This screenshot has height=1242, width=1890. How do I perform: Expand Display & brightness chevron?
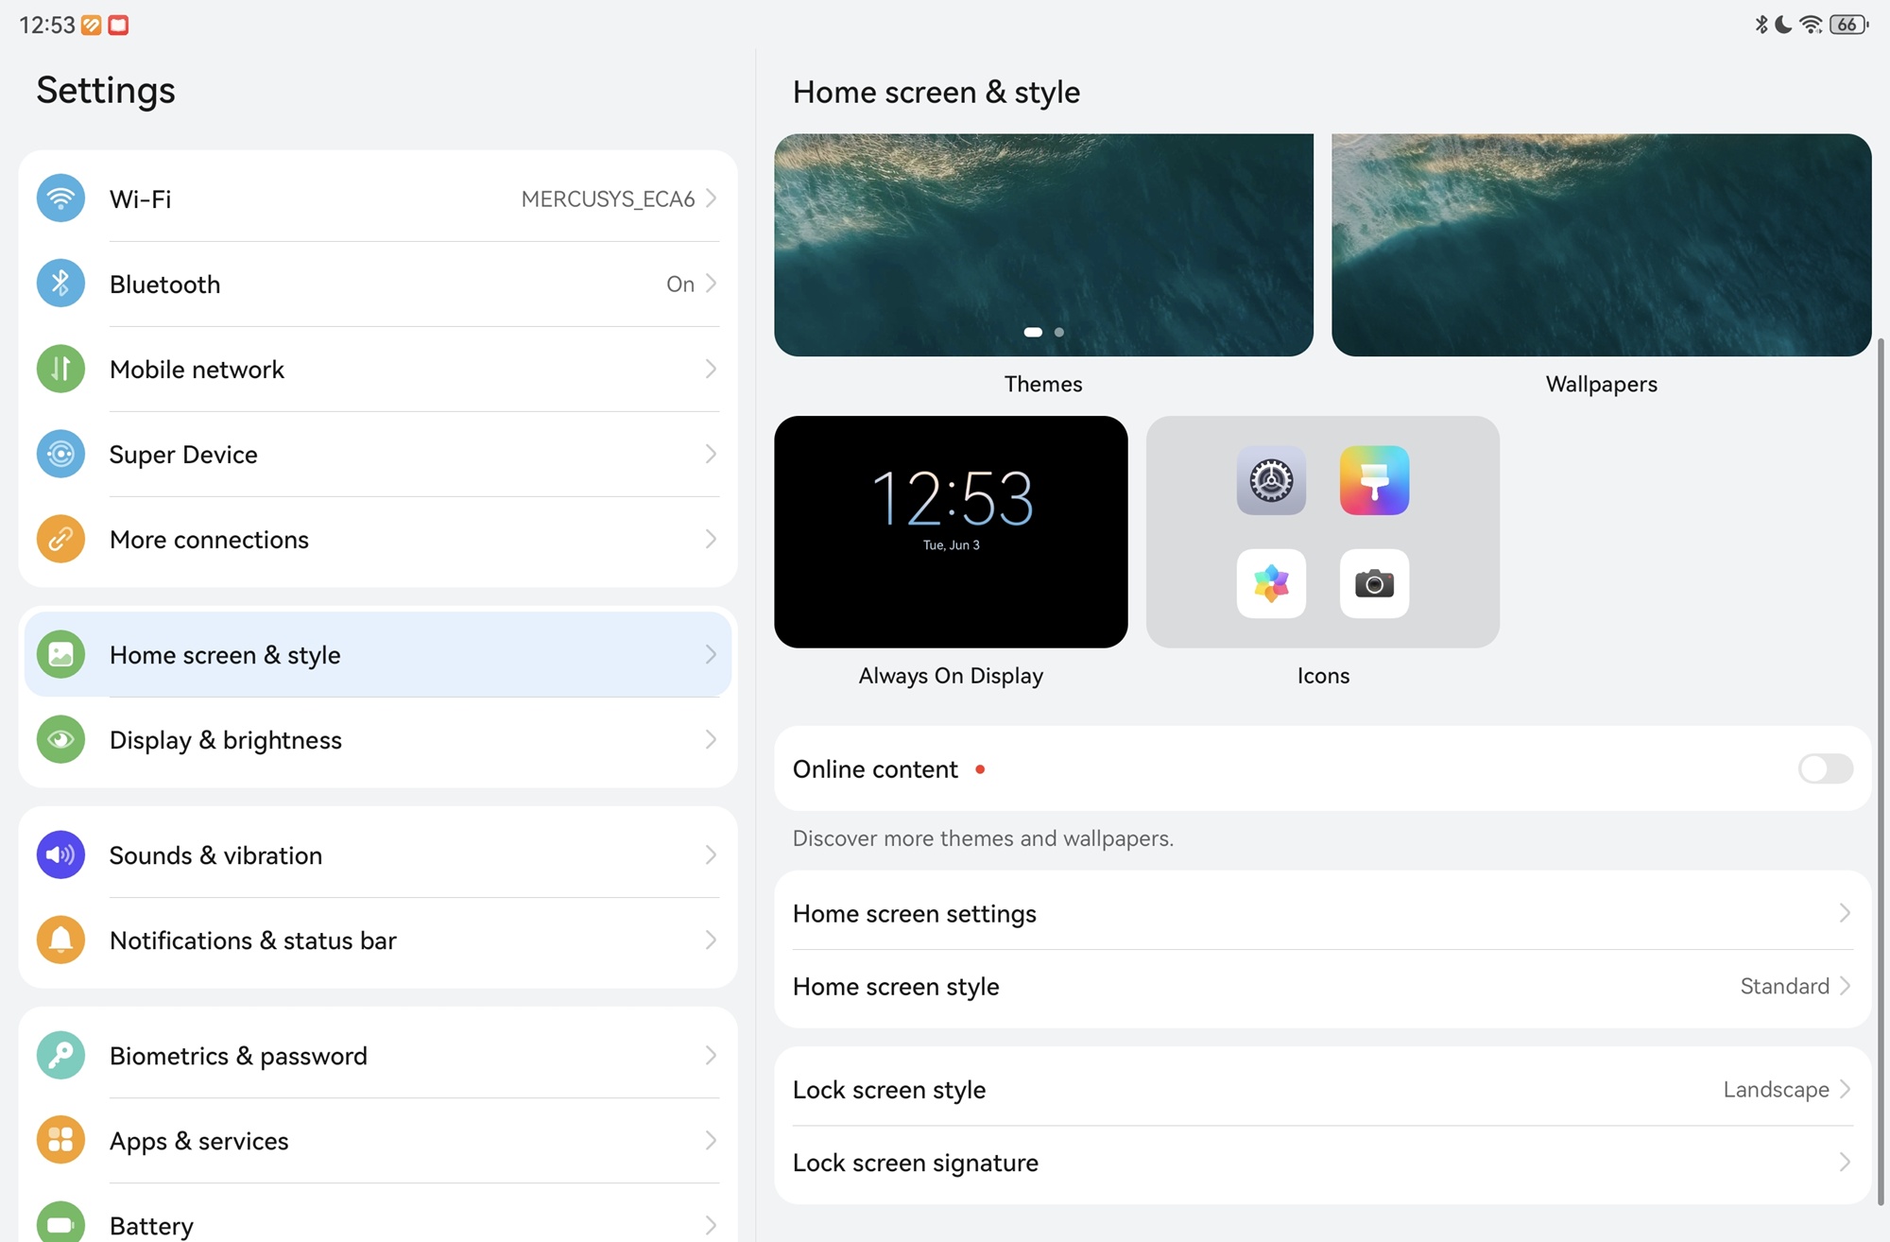point(711,739)
